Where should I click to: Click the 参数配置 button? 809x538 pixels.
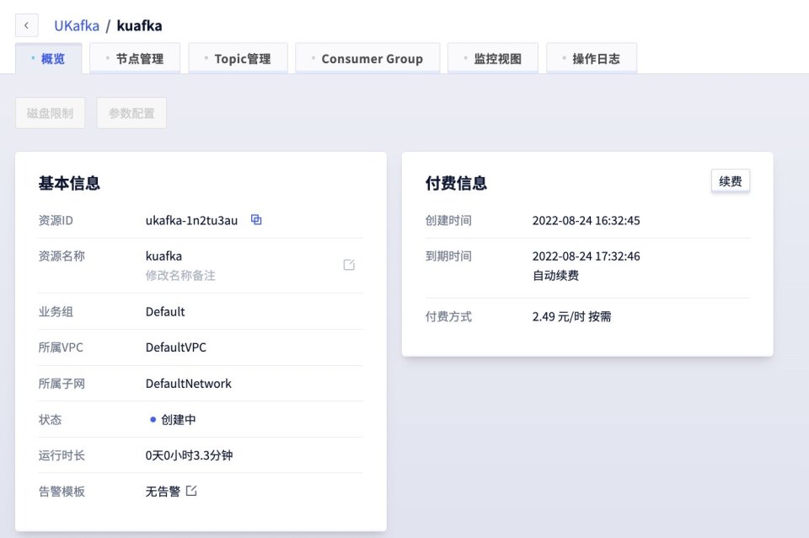pos(131,113)
